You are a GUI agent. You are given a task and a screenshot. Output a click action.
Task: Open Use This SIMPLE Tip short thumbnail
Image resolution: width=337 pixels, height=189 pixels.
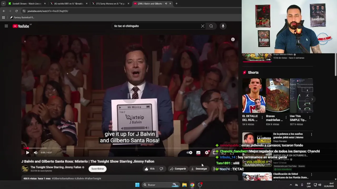point(301,96)
